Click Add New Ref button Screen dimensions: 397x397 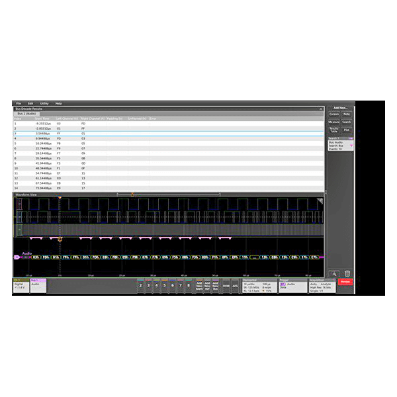tap(207, 286)
